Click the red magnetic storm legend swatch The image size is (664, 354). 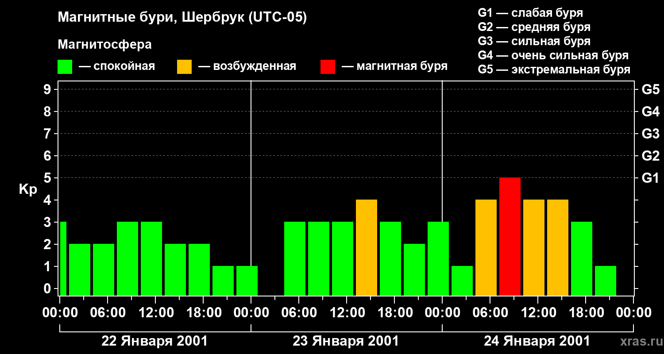click(x=328, y=67)
